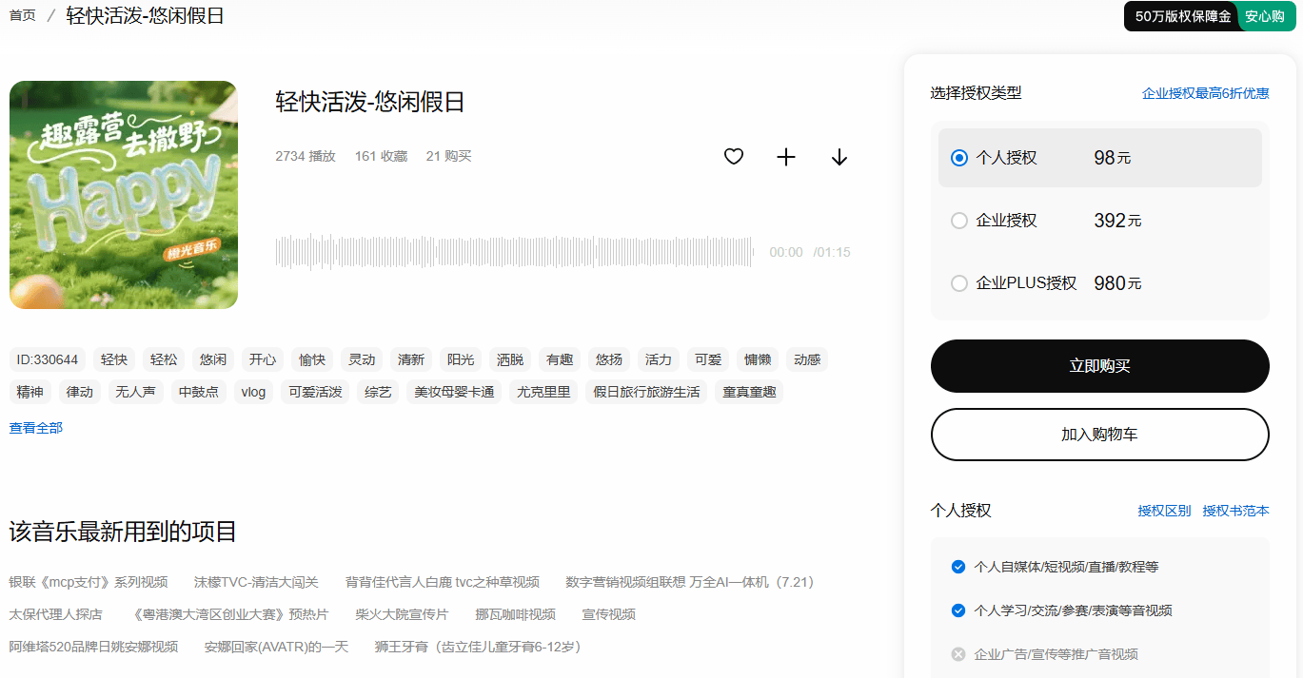
Task: Click the 慵懒 tag
Action: click(758, 359)
